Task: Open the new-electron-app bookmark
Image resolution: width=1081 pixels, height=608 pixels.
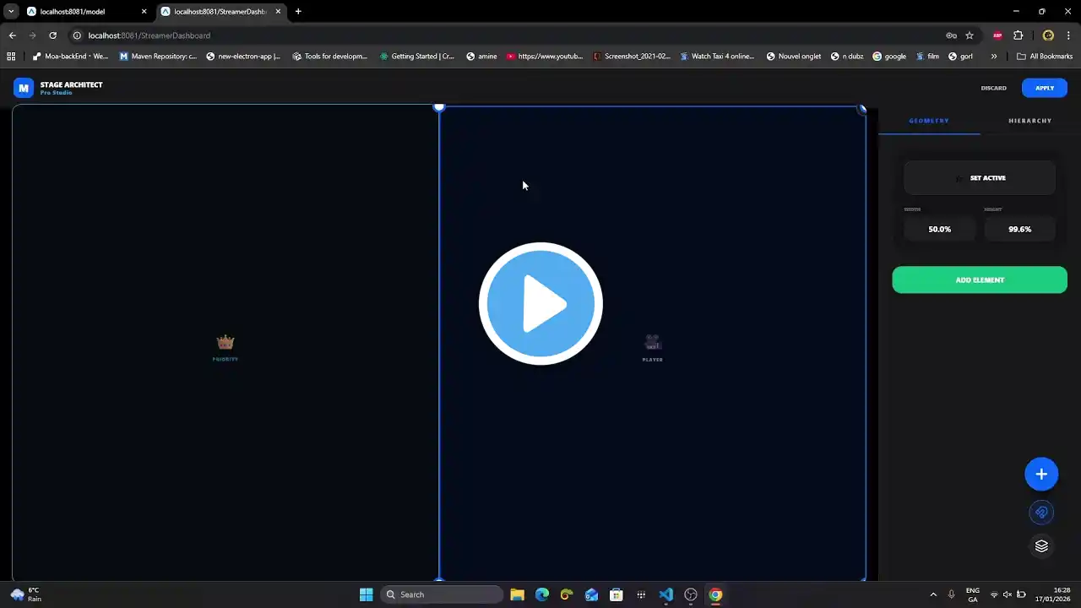Action: click(243, 57)
